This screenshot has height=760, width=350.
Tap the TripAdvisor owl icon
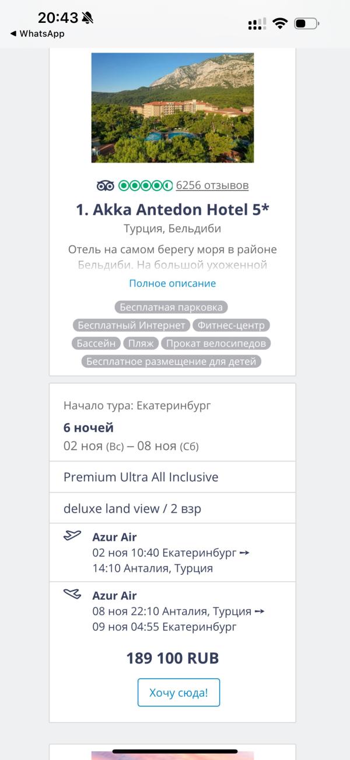[x=106, y=186]
